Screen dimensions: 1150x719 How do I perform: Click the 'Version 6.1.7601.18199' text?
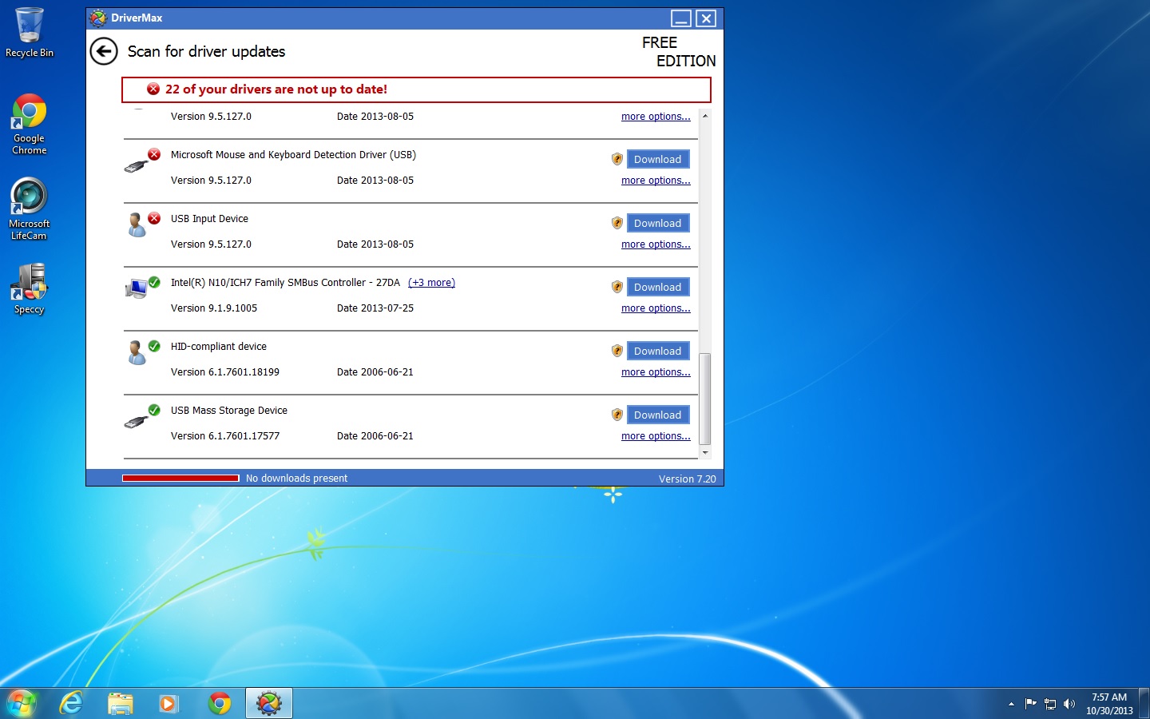coord(225,372)
